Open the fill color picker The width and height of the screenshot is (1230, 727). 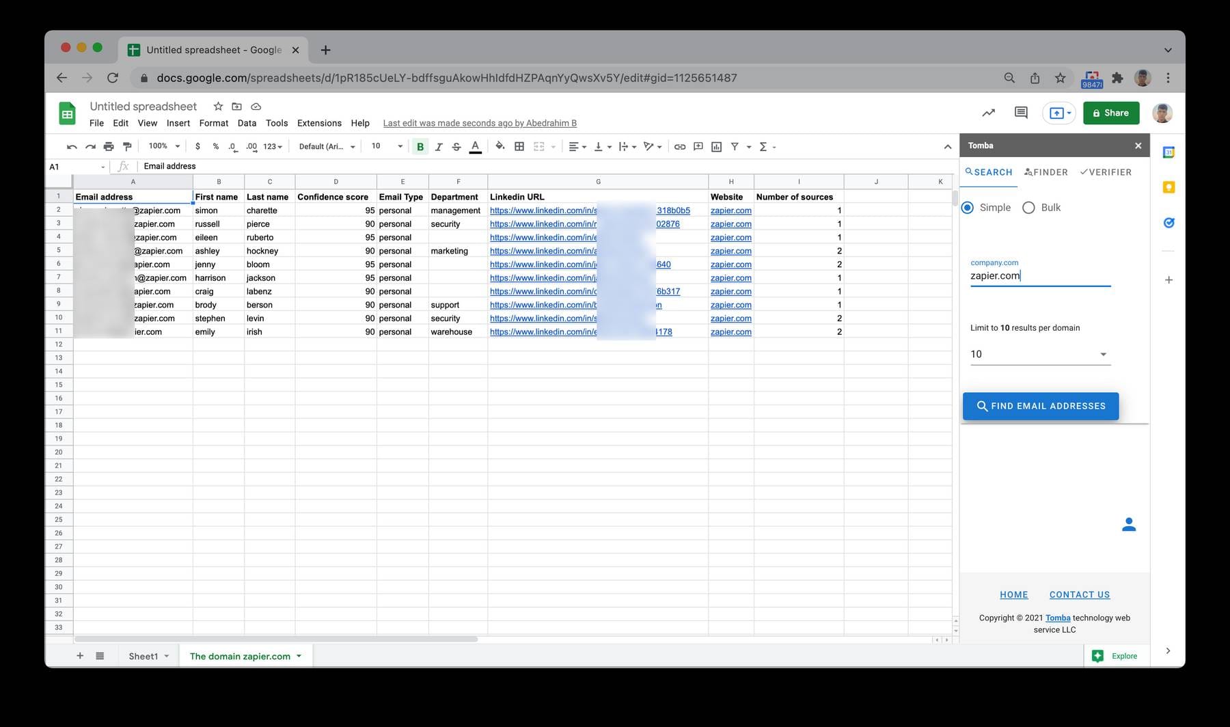coord(500,147)
